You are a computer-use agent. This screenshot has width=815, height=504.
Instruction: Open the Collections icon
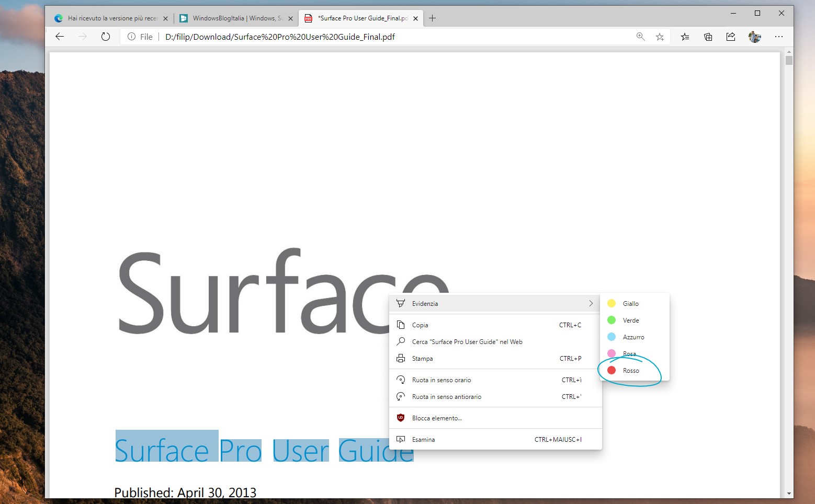[708, 37]
